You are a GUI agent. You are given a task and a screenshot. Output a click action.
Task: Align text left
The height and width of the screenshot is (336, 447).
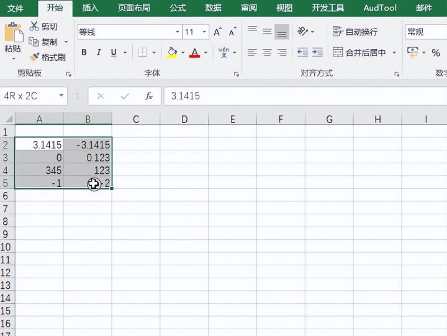point(252,53)
